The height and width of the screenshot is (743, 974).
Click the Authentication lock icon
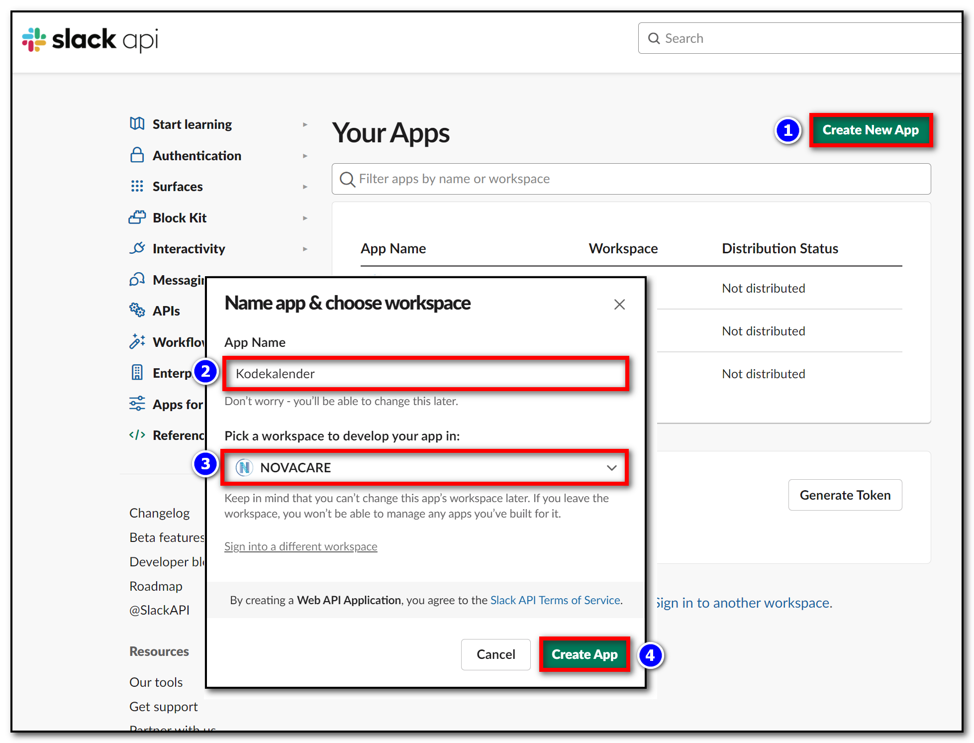pos(137,155)
